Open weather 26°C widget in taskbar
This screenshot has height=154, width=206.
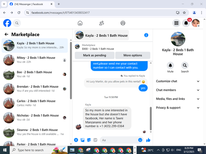147,150
